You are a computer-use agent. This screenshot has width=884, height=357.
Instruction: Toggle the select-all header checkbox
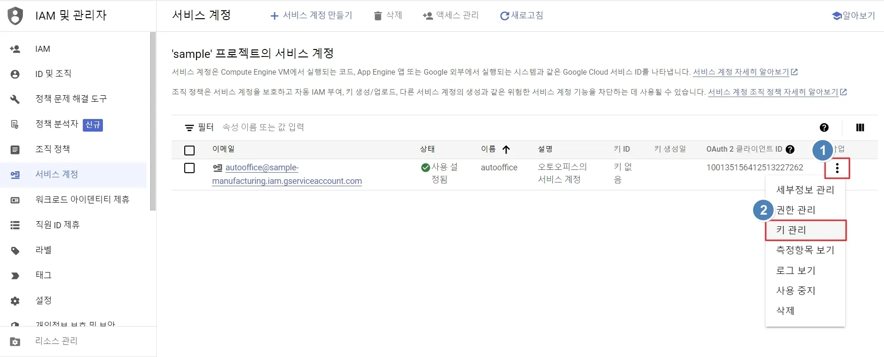tap(189, 150)
